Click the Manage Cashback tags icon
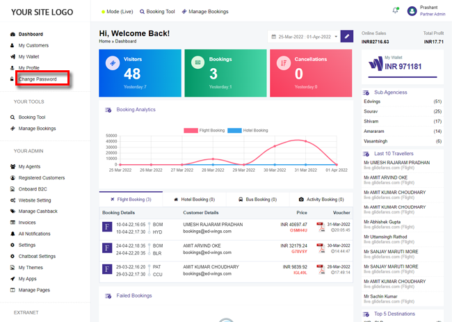 [13, 211]
